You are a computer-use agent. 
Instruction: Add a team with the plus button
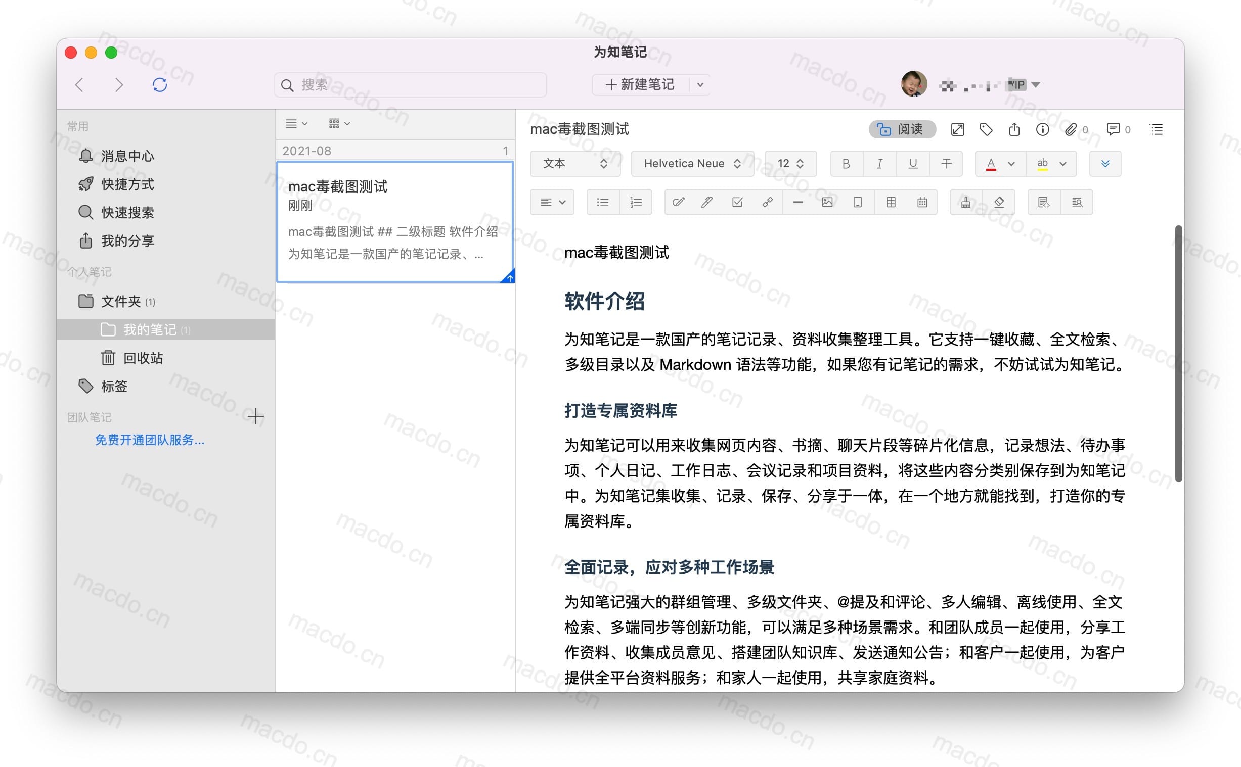point(256,416)
